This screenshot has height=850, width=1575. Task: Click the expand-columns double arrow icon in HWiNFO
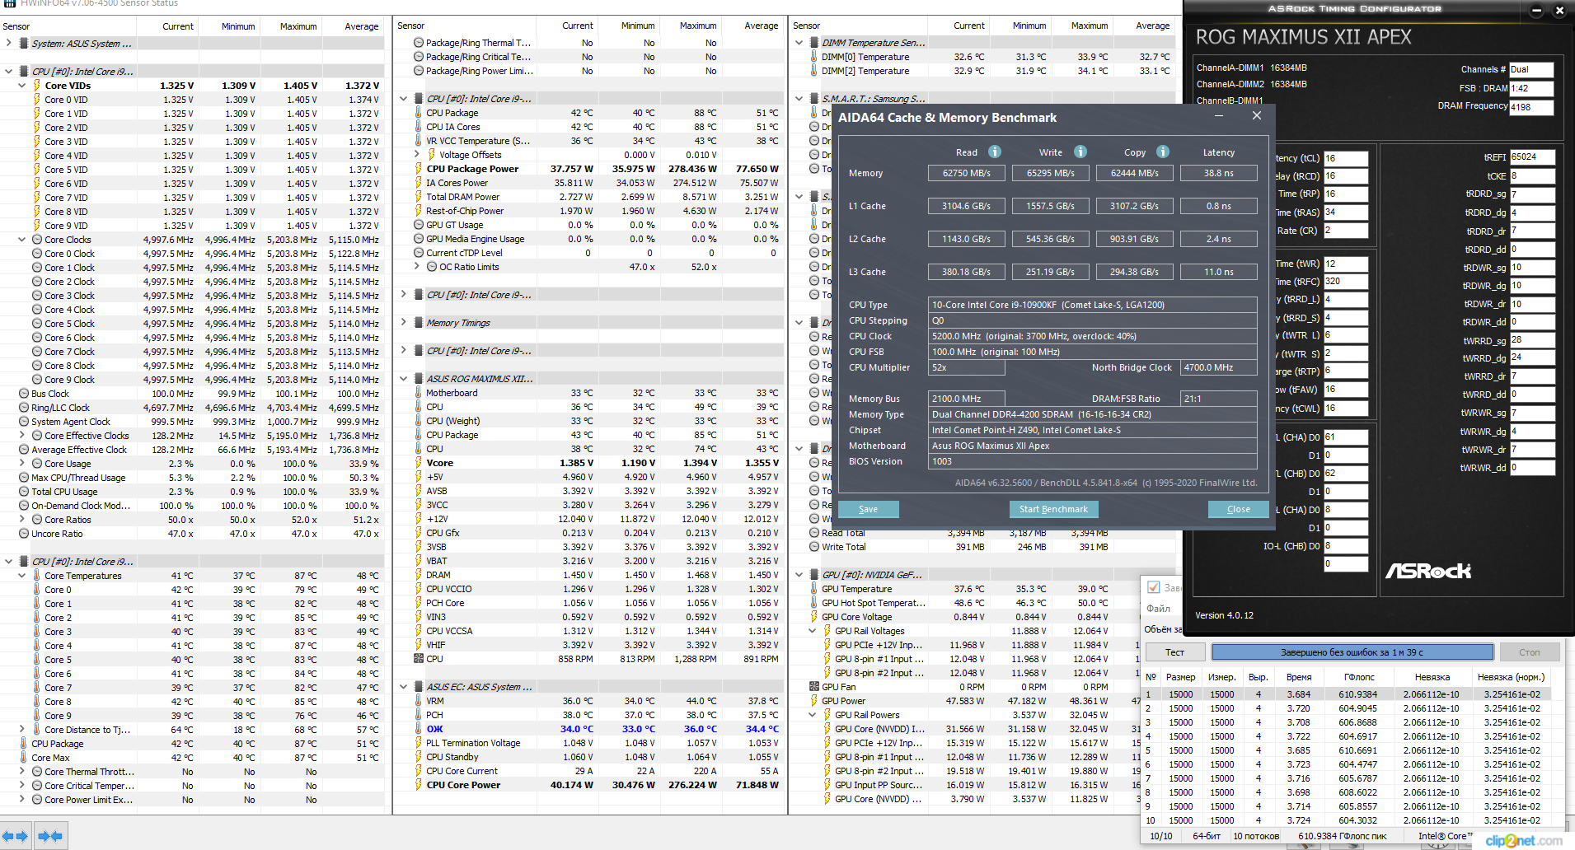(15, 836)
